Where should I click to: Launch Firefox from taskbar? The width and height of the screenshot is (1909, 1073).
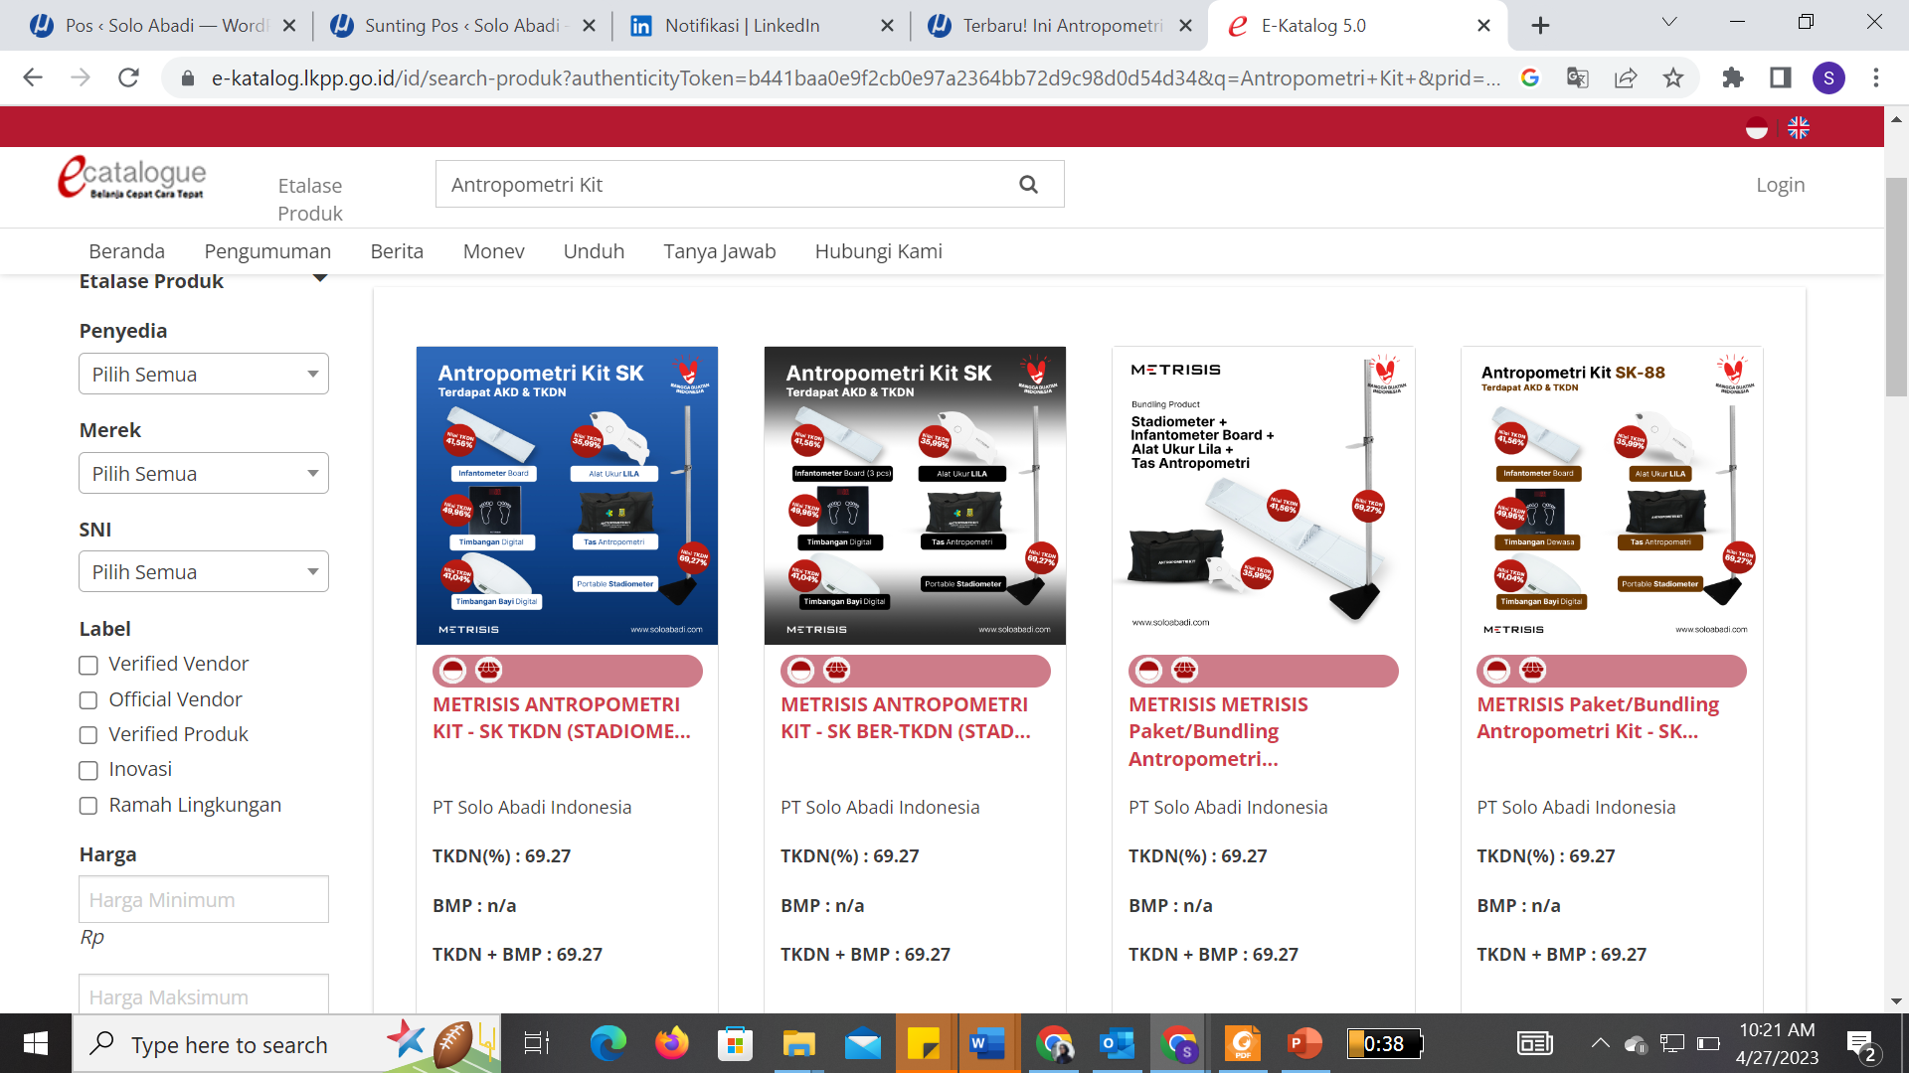pyautogui.click(x=672, y=1043)
